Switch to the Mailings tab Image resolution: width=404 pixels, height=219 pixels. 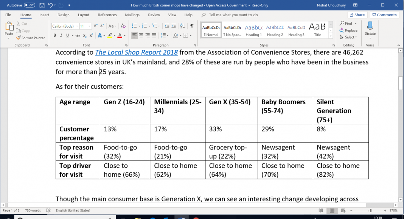tap(132, 15)
